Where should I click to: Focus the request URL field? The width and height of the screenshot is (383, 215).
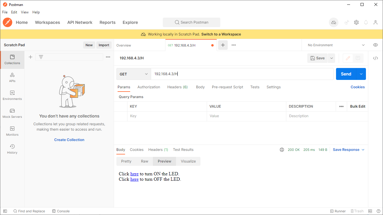tap(242, 74)
